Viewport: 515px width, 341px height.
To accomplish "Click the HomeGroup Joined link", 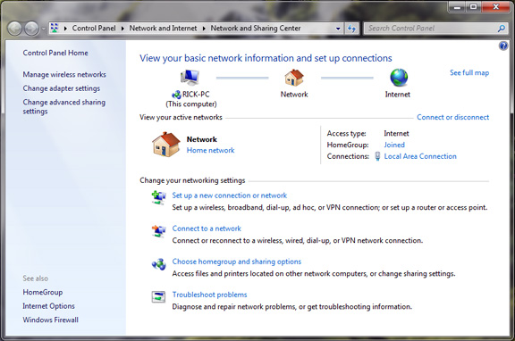I will [394, 145].
